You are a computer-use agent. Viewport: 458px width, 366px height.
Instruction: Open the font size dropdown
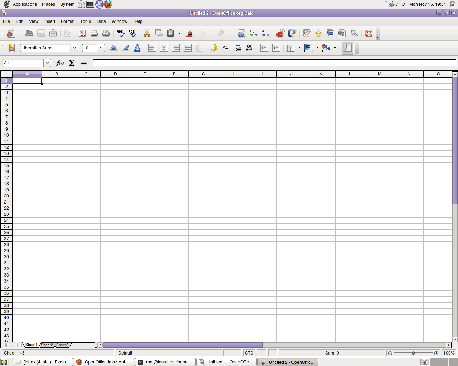tap(101, 48)
